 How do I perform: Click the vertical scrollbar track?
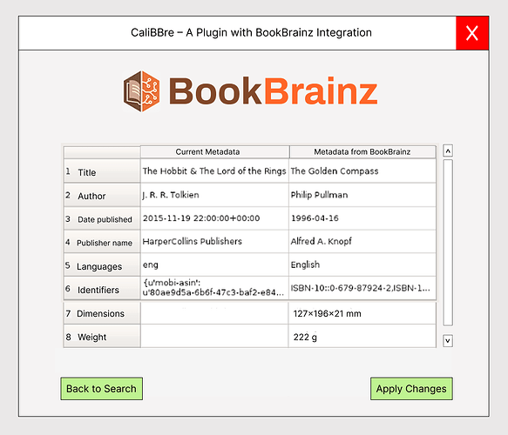pyautogui.click(x=448, y=243)
